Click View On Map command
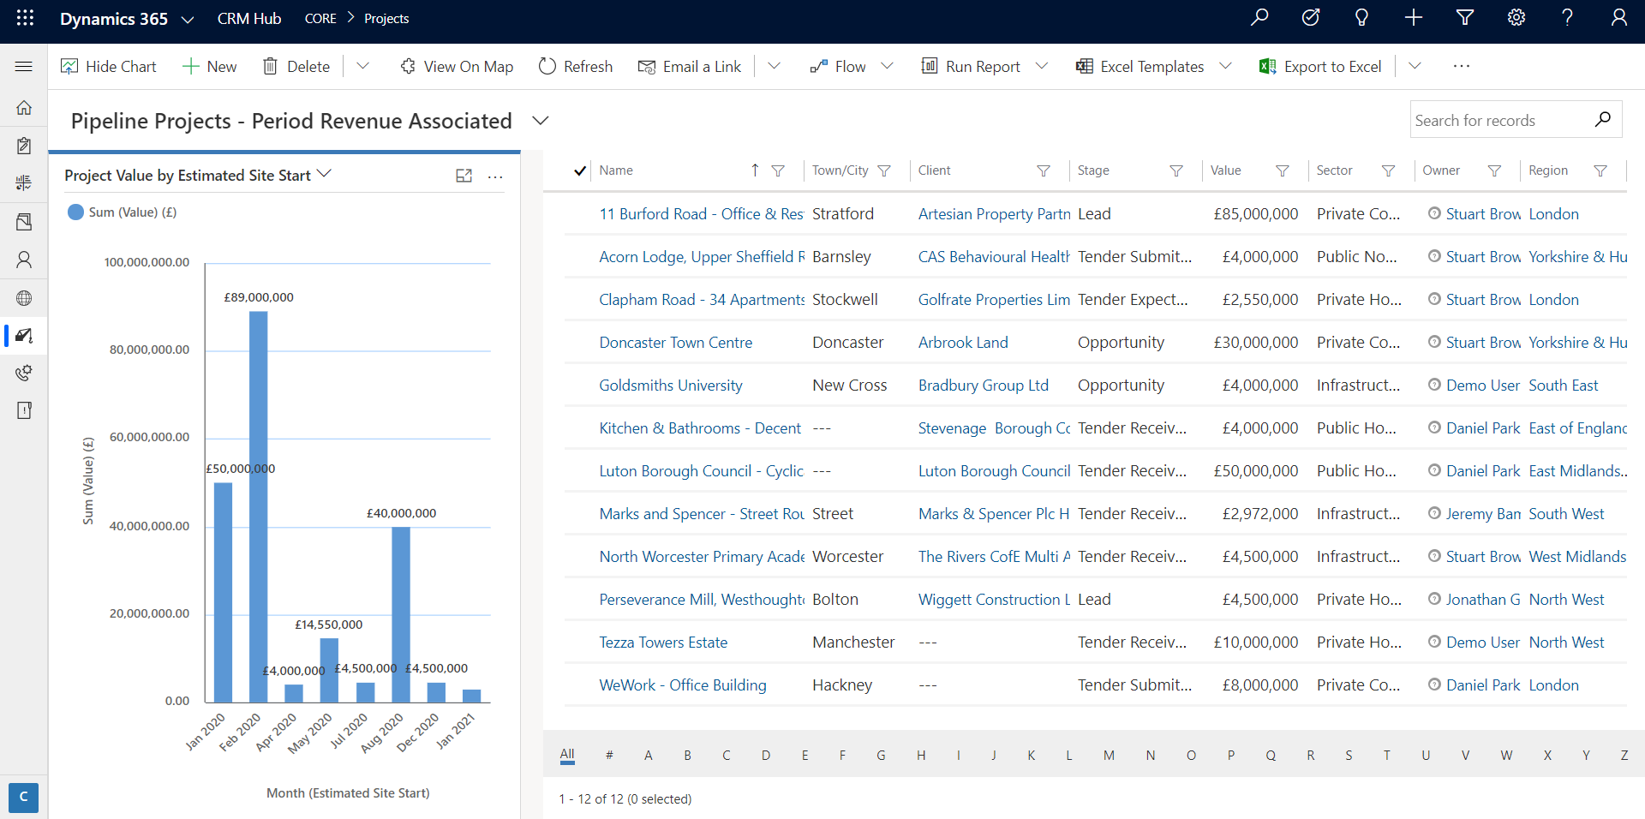Image resolution: width=1645 pixels, height=819 pixels. click(457, 66)
